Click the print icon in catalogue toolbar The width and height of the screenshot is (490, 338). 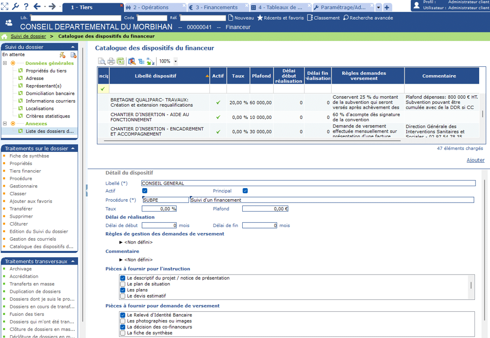(x=111, y=61)
